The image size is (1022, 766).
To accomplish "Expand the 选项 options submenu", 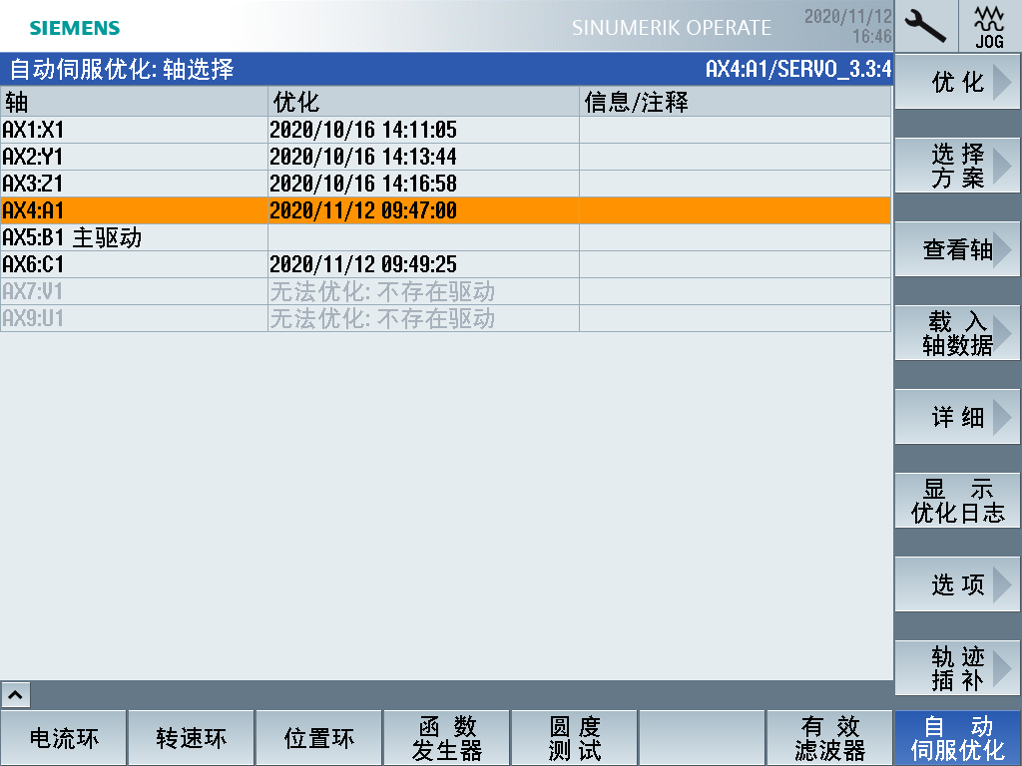I will pyautogui.click(x=955, y=584).
